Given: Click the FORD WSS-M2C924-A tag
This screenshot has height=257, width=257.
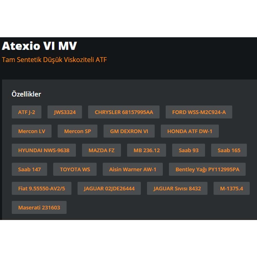Looking at the screenshot, I should [x=199, y=112].
